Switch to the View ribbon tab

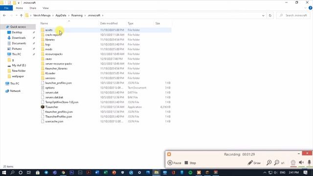[x=45, y=8]
